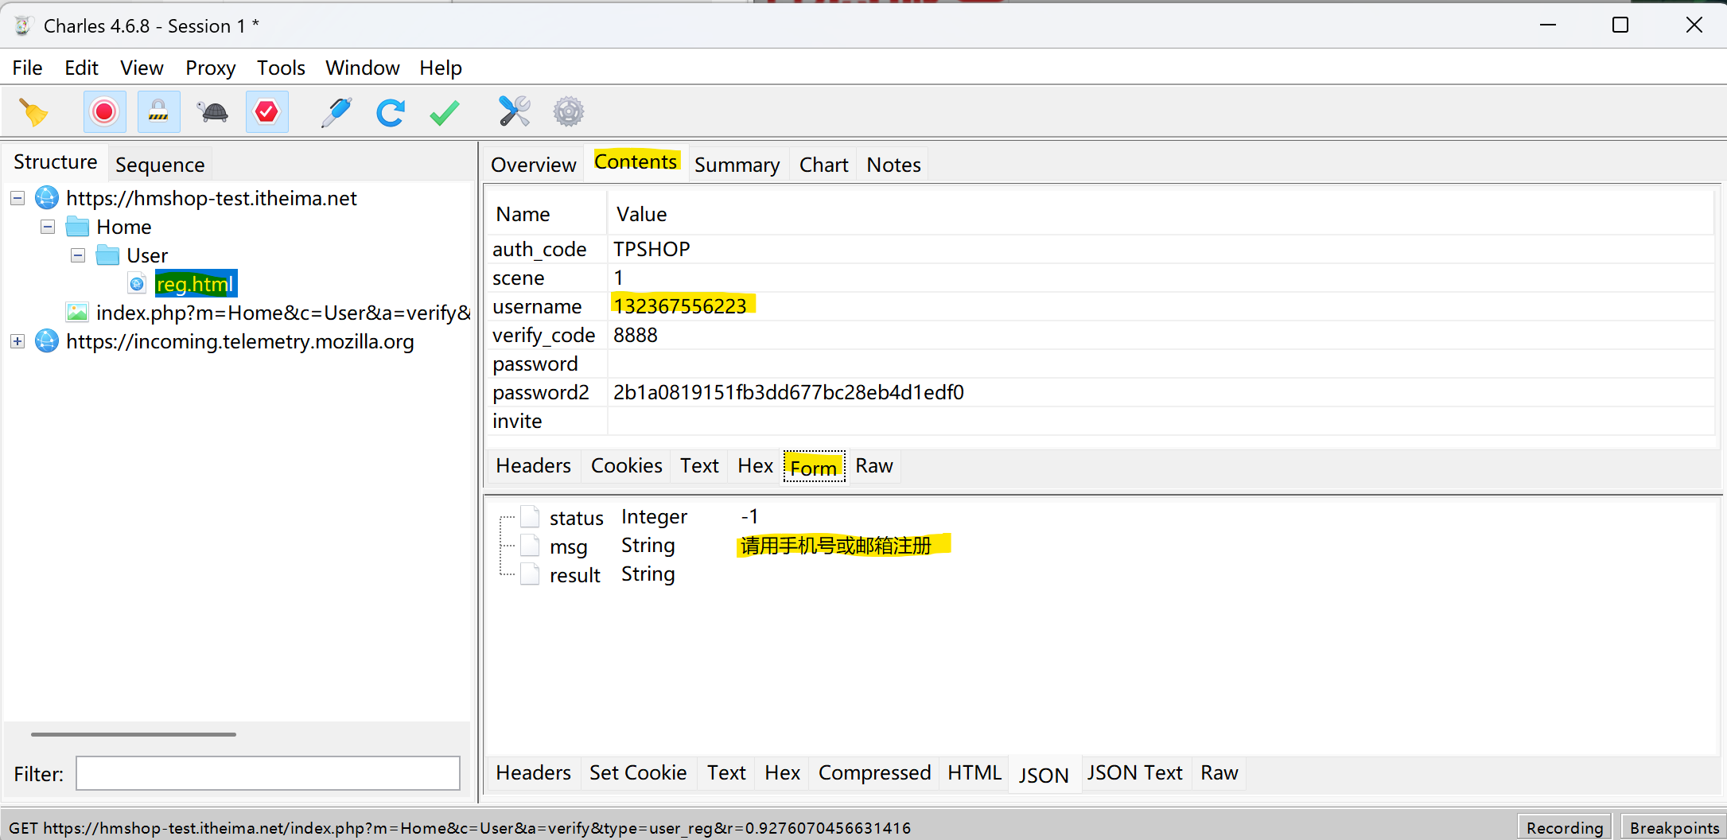The width and height of the screenshot is (1727, 840).
Task: Toggle the turtle Throttling icon
Action: point(212,112)
